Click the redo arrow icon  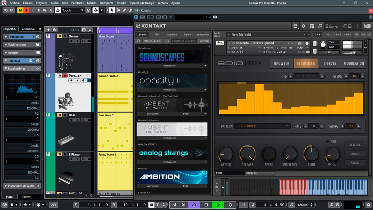click(x=12, y=10)
